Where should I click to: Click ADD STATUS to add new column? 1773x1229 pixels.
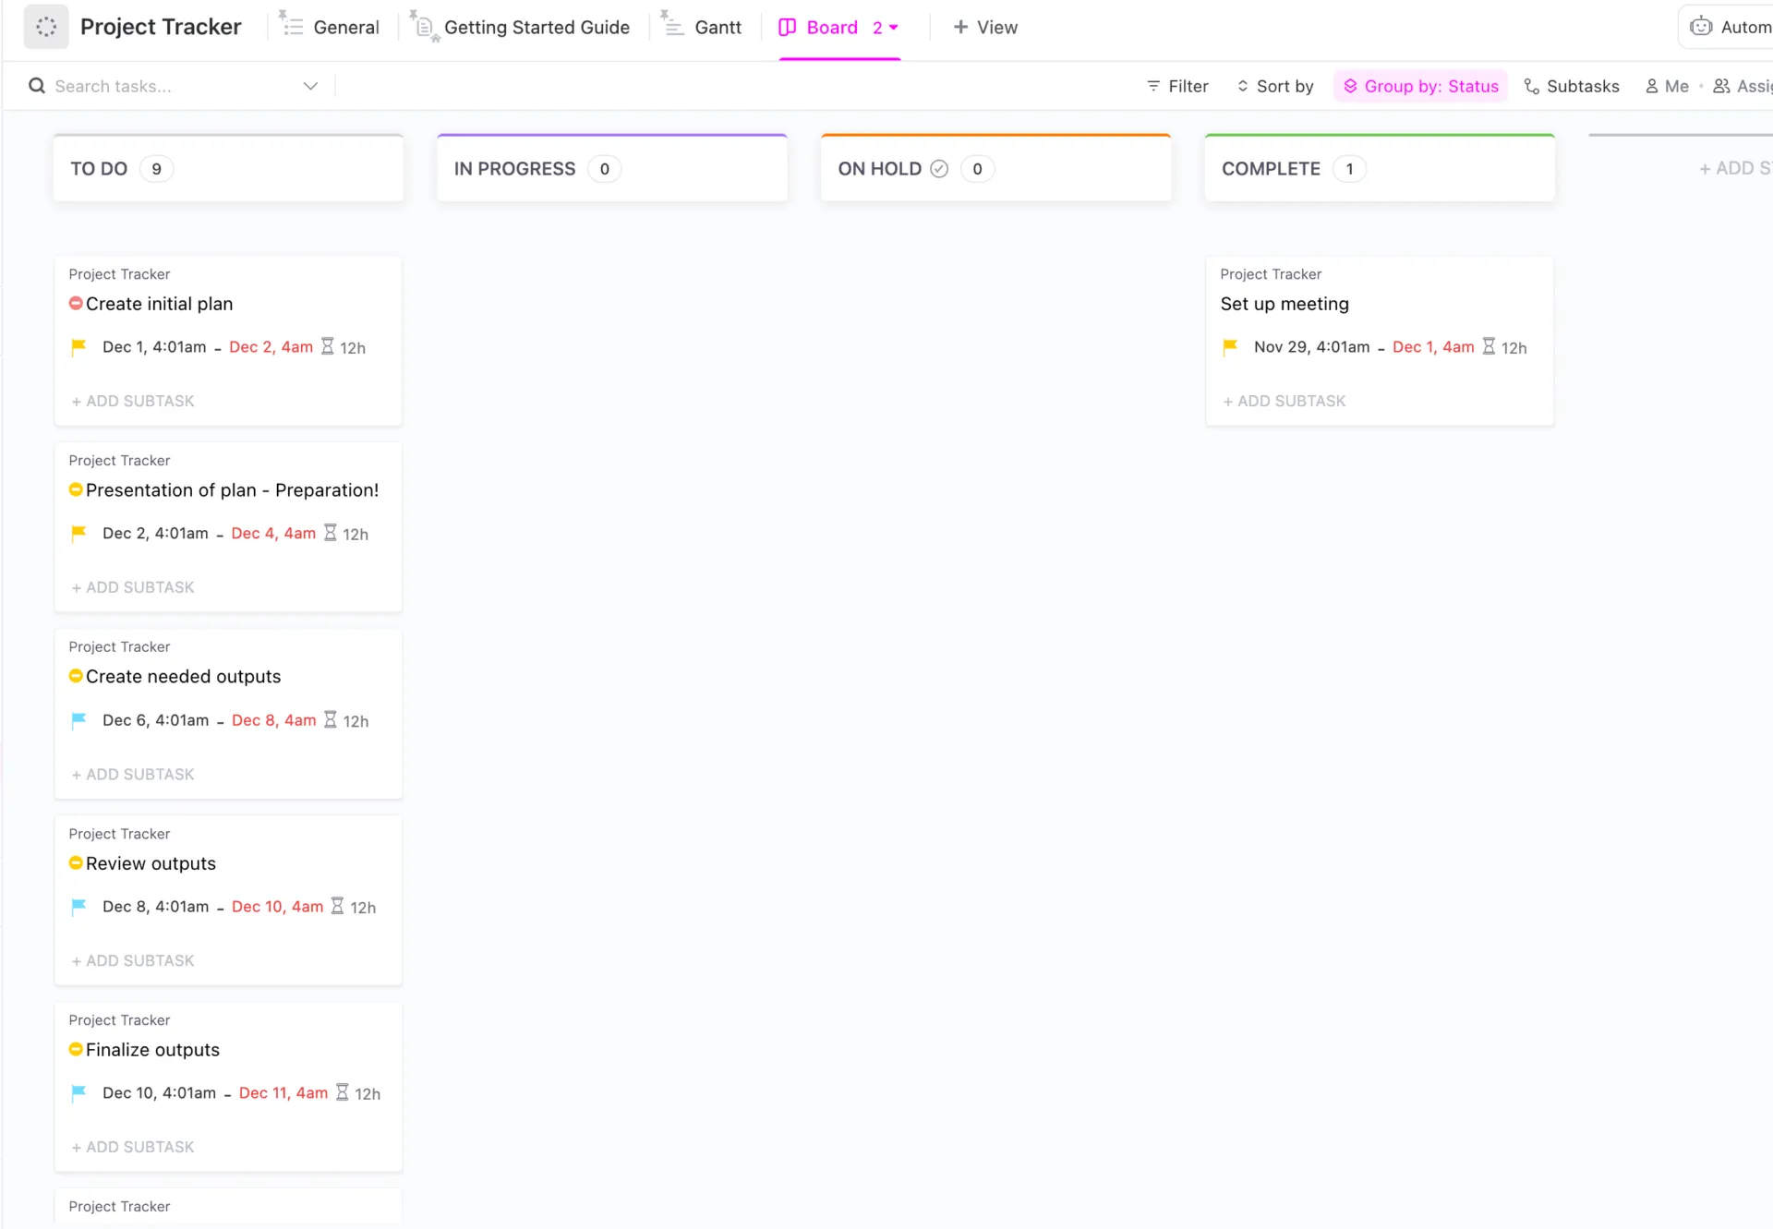(x=1735, y=168)
